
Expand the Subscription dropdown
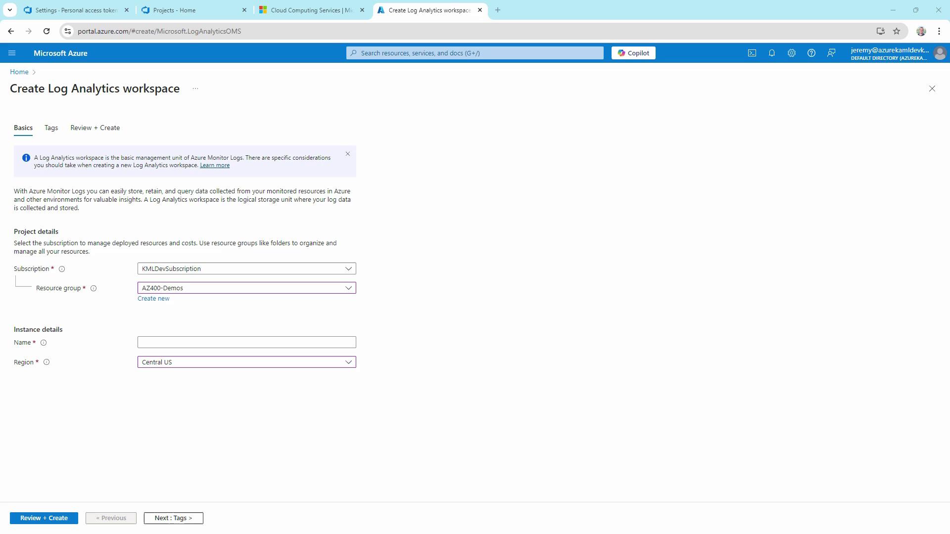click(246, 268)
